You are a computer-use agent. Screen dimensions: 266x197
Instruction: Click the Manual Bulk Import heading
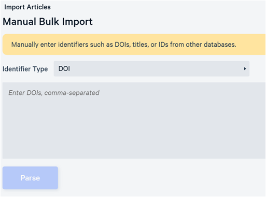click(x=48, y=22)
